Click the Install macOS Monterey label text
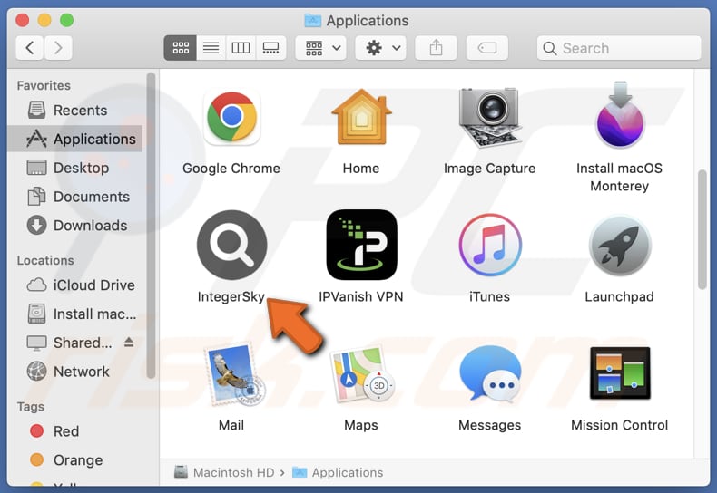Viewport: 717px width, 493px height. click(x=620, y=177)
